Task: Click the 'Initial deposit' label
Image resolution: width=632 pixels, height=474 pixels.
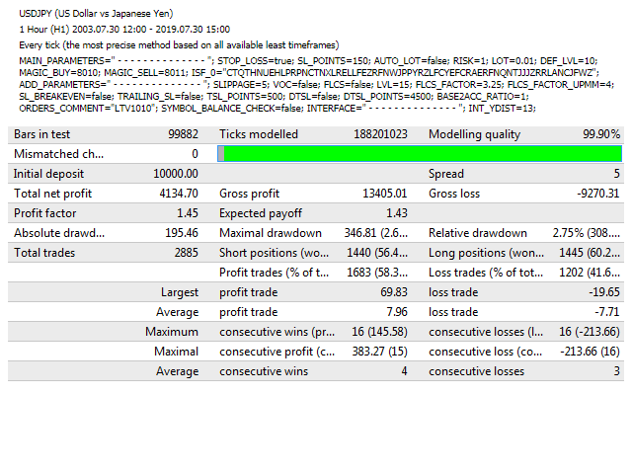Action: (x=48, y=174)
